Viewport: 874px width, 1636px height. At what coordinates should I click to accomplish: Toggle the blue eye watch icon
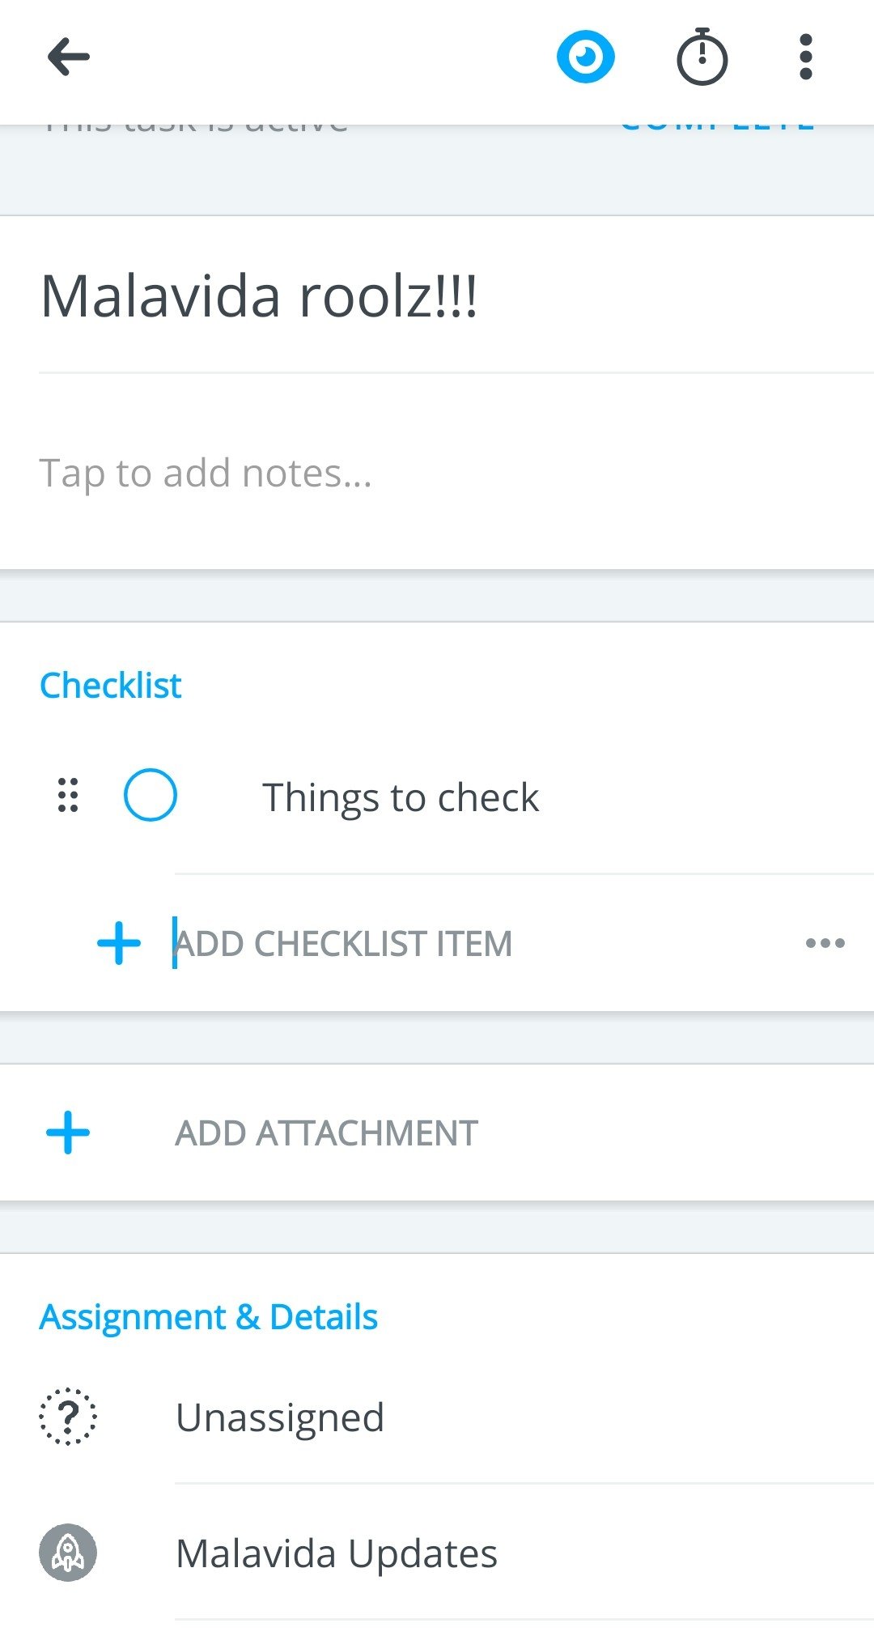pos(585,57)
